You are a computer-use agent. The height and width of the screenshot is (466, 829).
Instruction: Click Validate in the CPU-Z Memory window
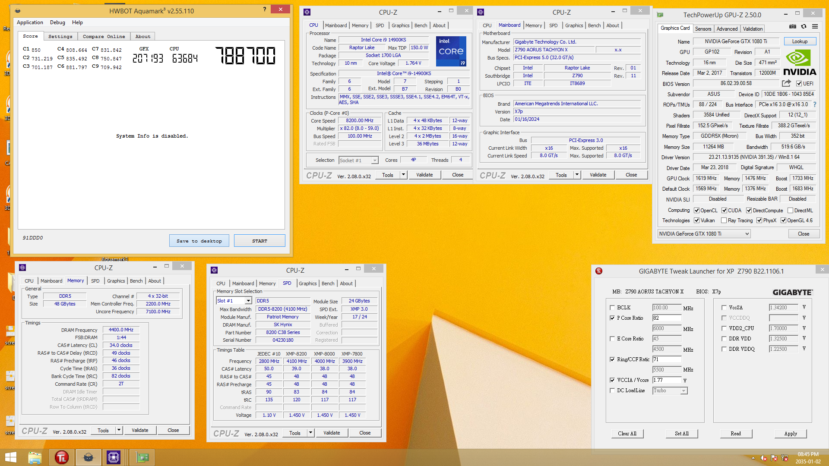point(140,430)
